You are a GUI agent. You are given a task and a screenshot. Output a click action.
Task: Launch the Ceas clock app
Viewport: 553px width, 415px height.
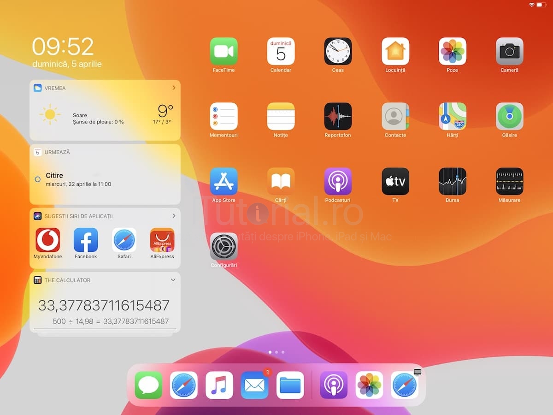[x=338, y=51]
